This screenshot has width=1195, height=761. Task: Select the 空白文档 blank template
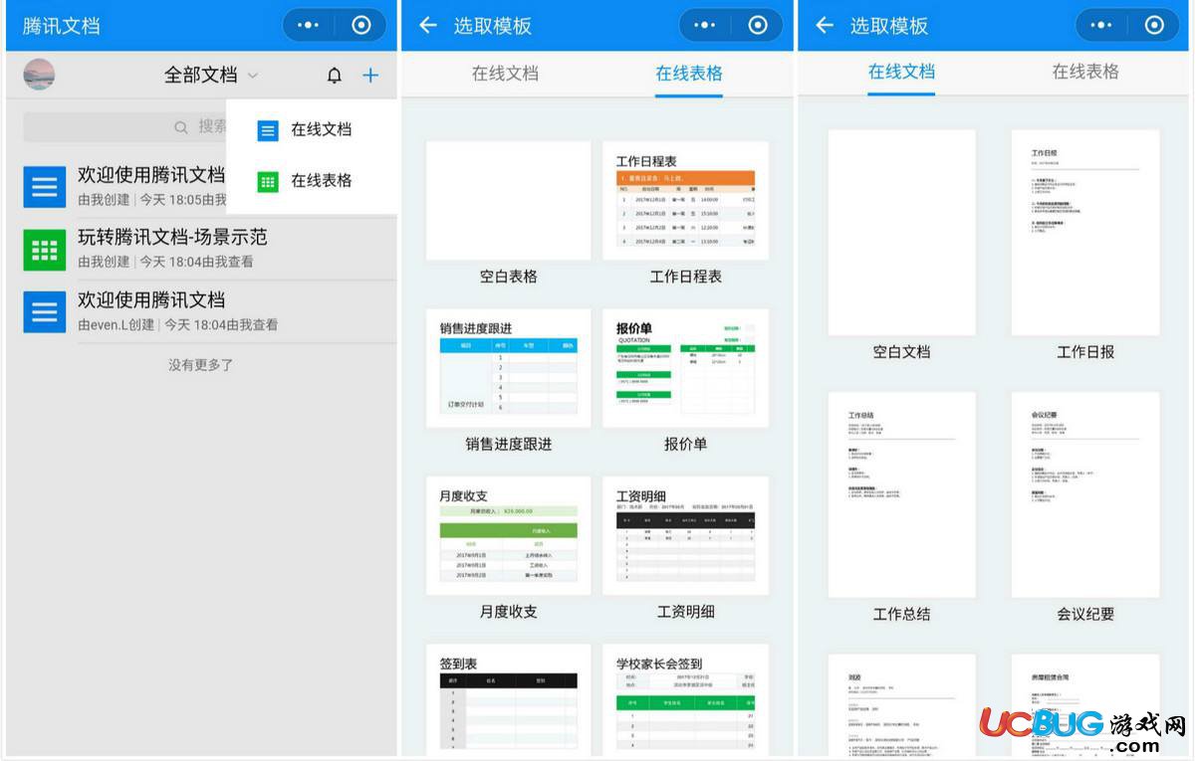[901, 233]
